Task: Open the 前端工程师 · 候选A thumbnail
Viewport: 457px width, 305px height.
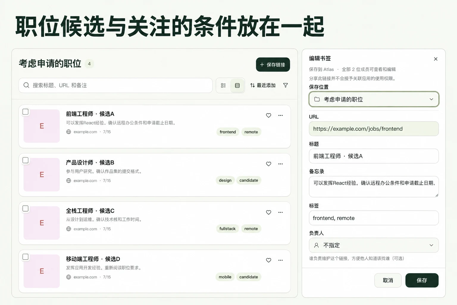Action: [42, 126]
